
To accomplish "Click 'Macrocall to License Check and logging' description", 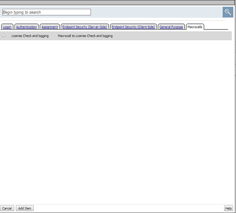I will click(85, 36).
